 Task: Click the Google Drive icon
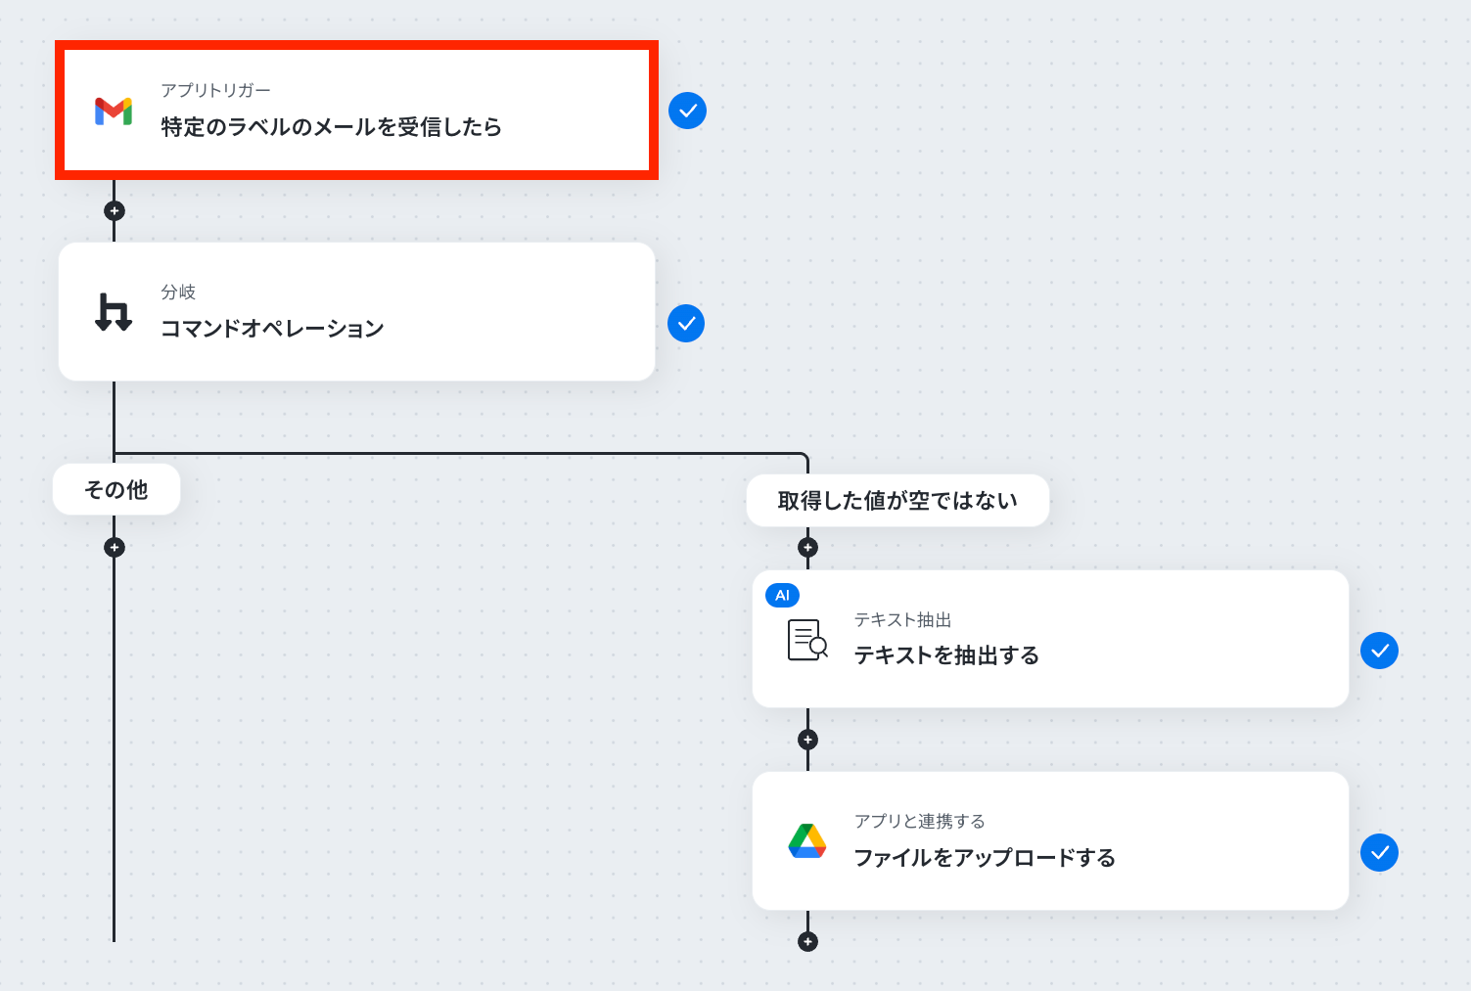(807, 841)
